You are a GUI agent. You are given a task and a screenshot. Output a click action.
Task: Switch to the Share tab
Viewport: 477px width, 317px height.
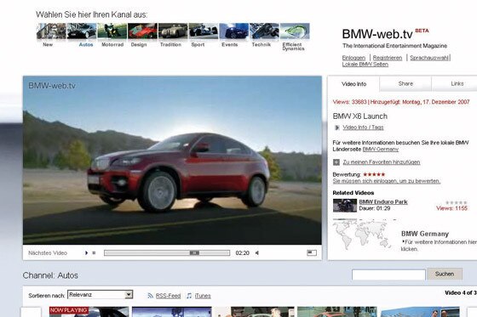click(x=405, y=83)
